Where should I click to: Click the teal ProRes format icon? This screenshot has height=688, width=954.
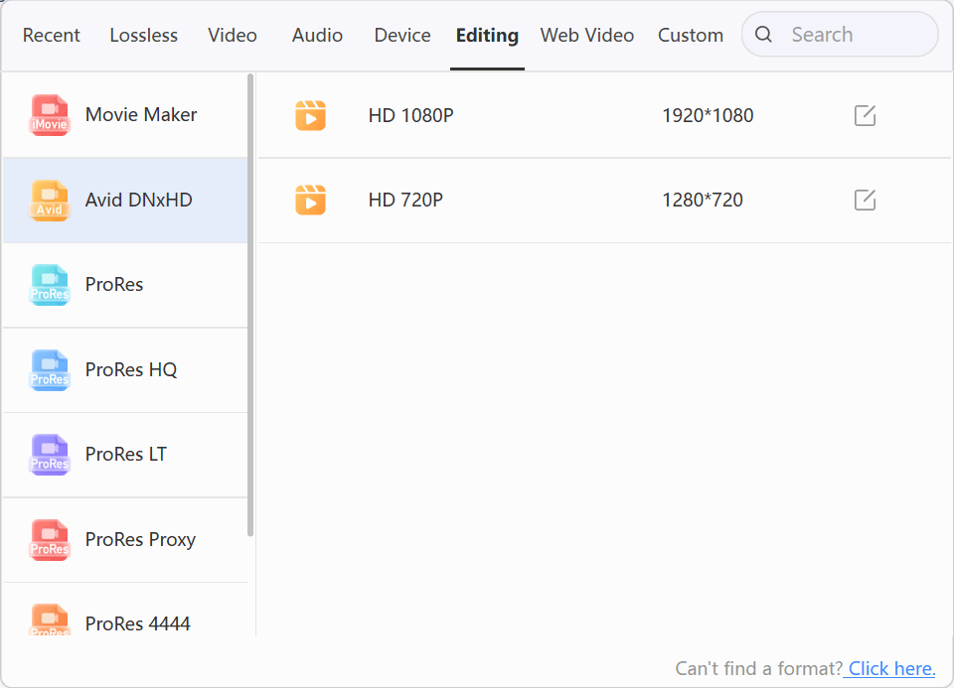(x=50, y=285)
